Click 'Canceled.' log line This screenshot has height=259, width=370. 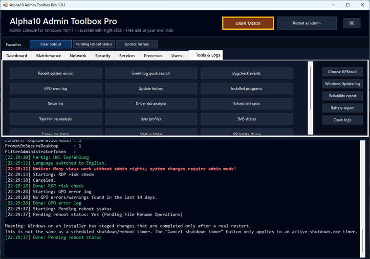pyautogui.click(x=30, y=180)
